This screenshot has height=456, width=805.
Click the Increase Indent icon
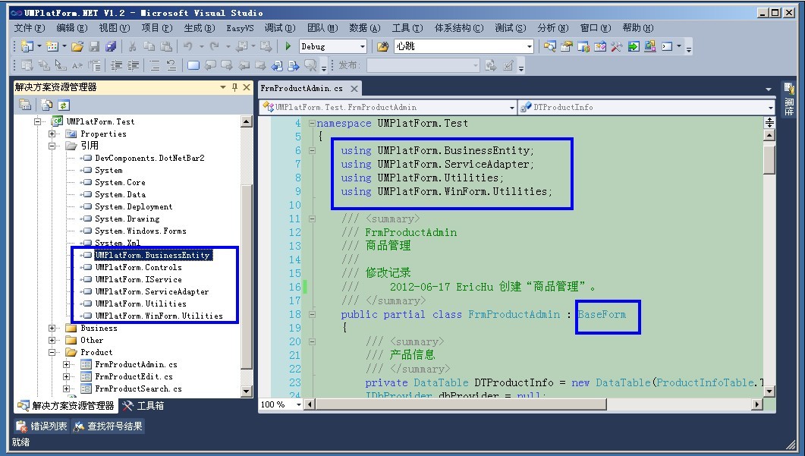(x=133, y=66)
